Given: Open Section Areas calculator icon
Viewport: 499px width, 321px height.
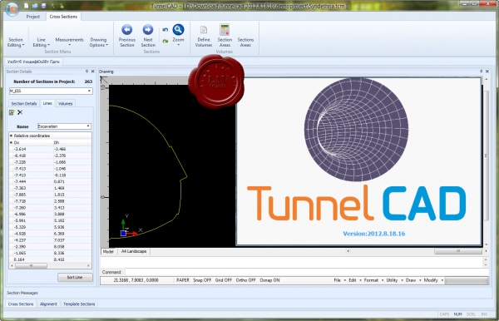Looking at the screenshot, I should [225, 30].
